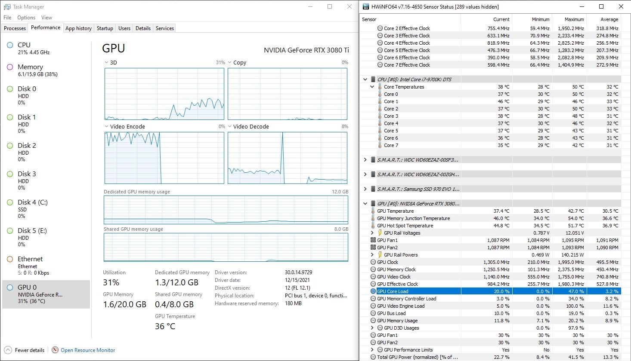Click the icon next to GPU Core Load row
The height and width of the screenshot is (361, 631).
373,291
